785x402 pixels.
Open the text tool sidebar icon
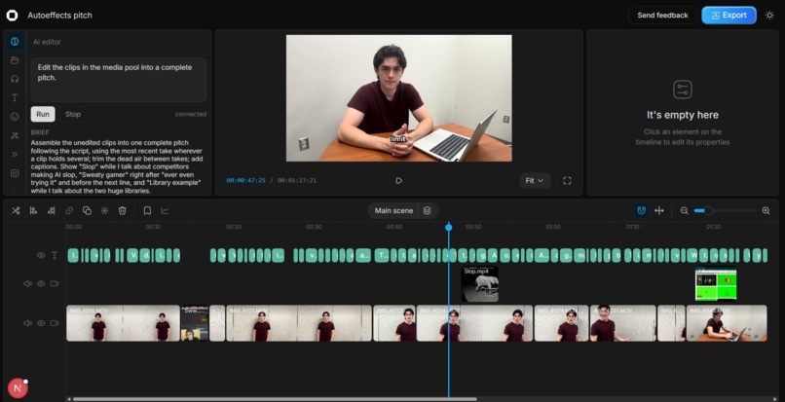tap(15, 97)
